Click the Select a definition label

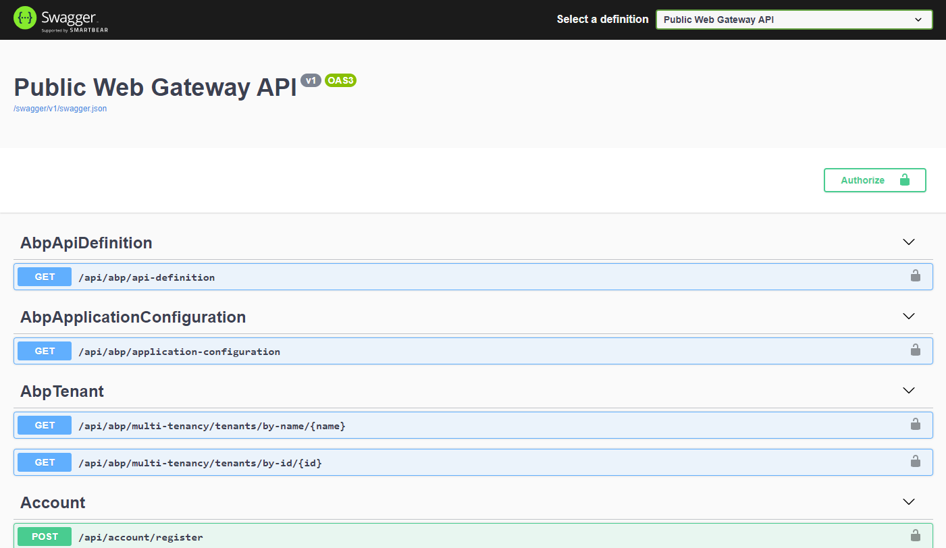coord(602,20)
